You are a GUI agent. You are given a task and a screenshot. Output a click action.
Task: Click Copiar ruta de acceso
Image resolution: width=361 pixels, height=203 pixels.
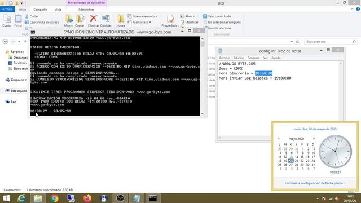pyautogui.click(x=42, y=23)
